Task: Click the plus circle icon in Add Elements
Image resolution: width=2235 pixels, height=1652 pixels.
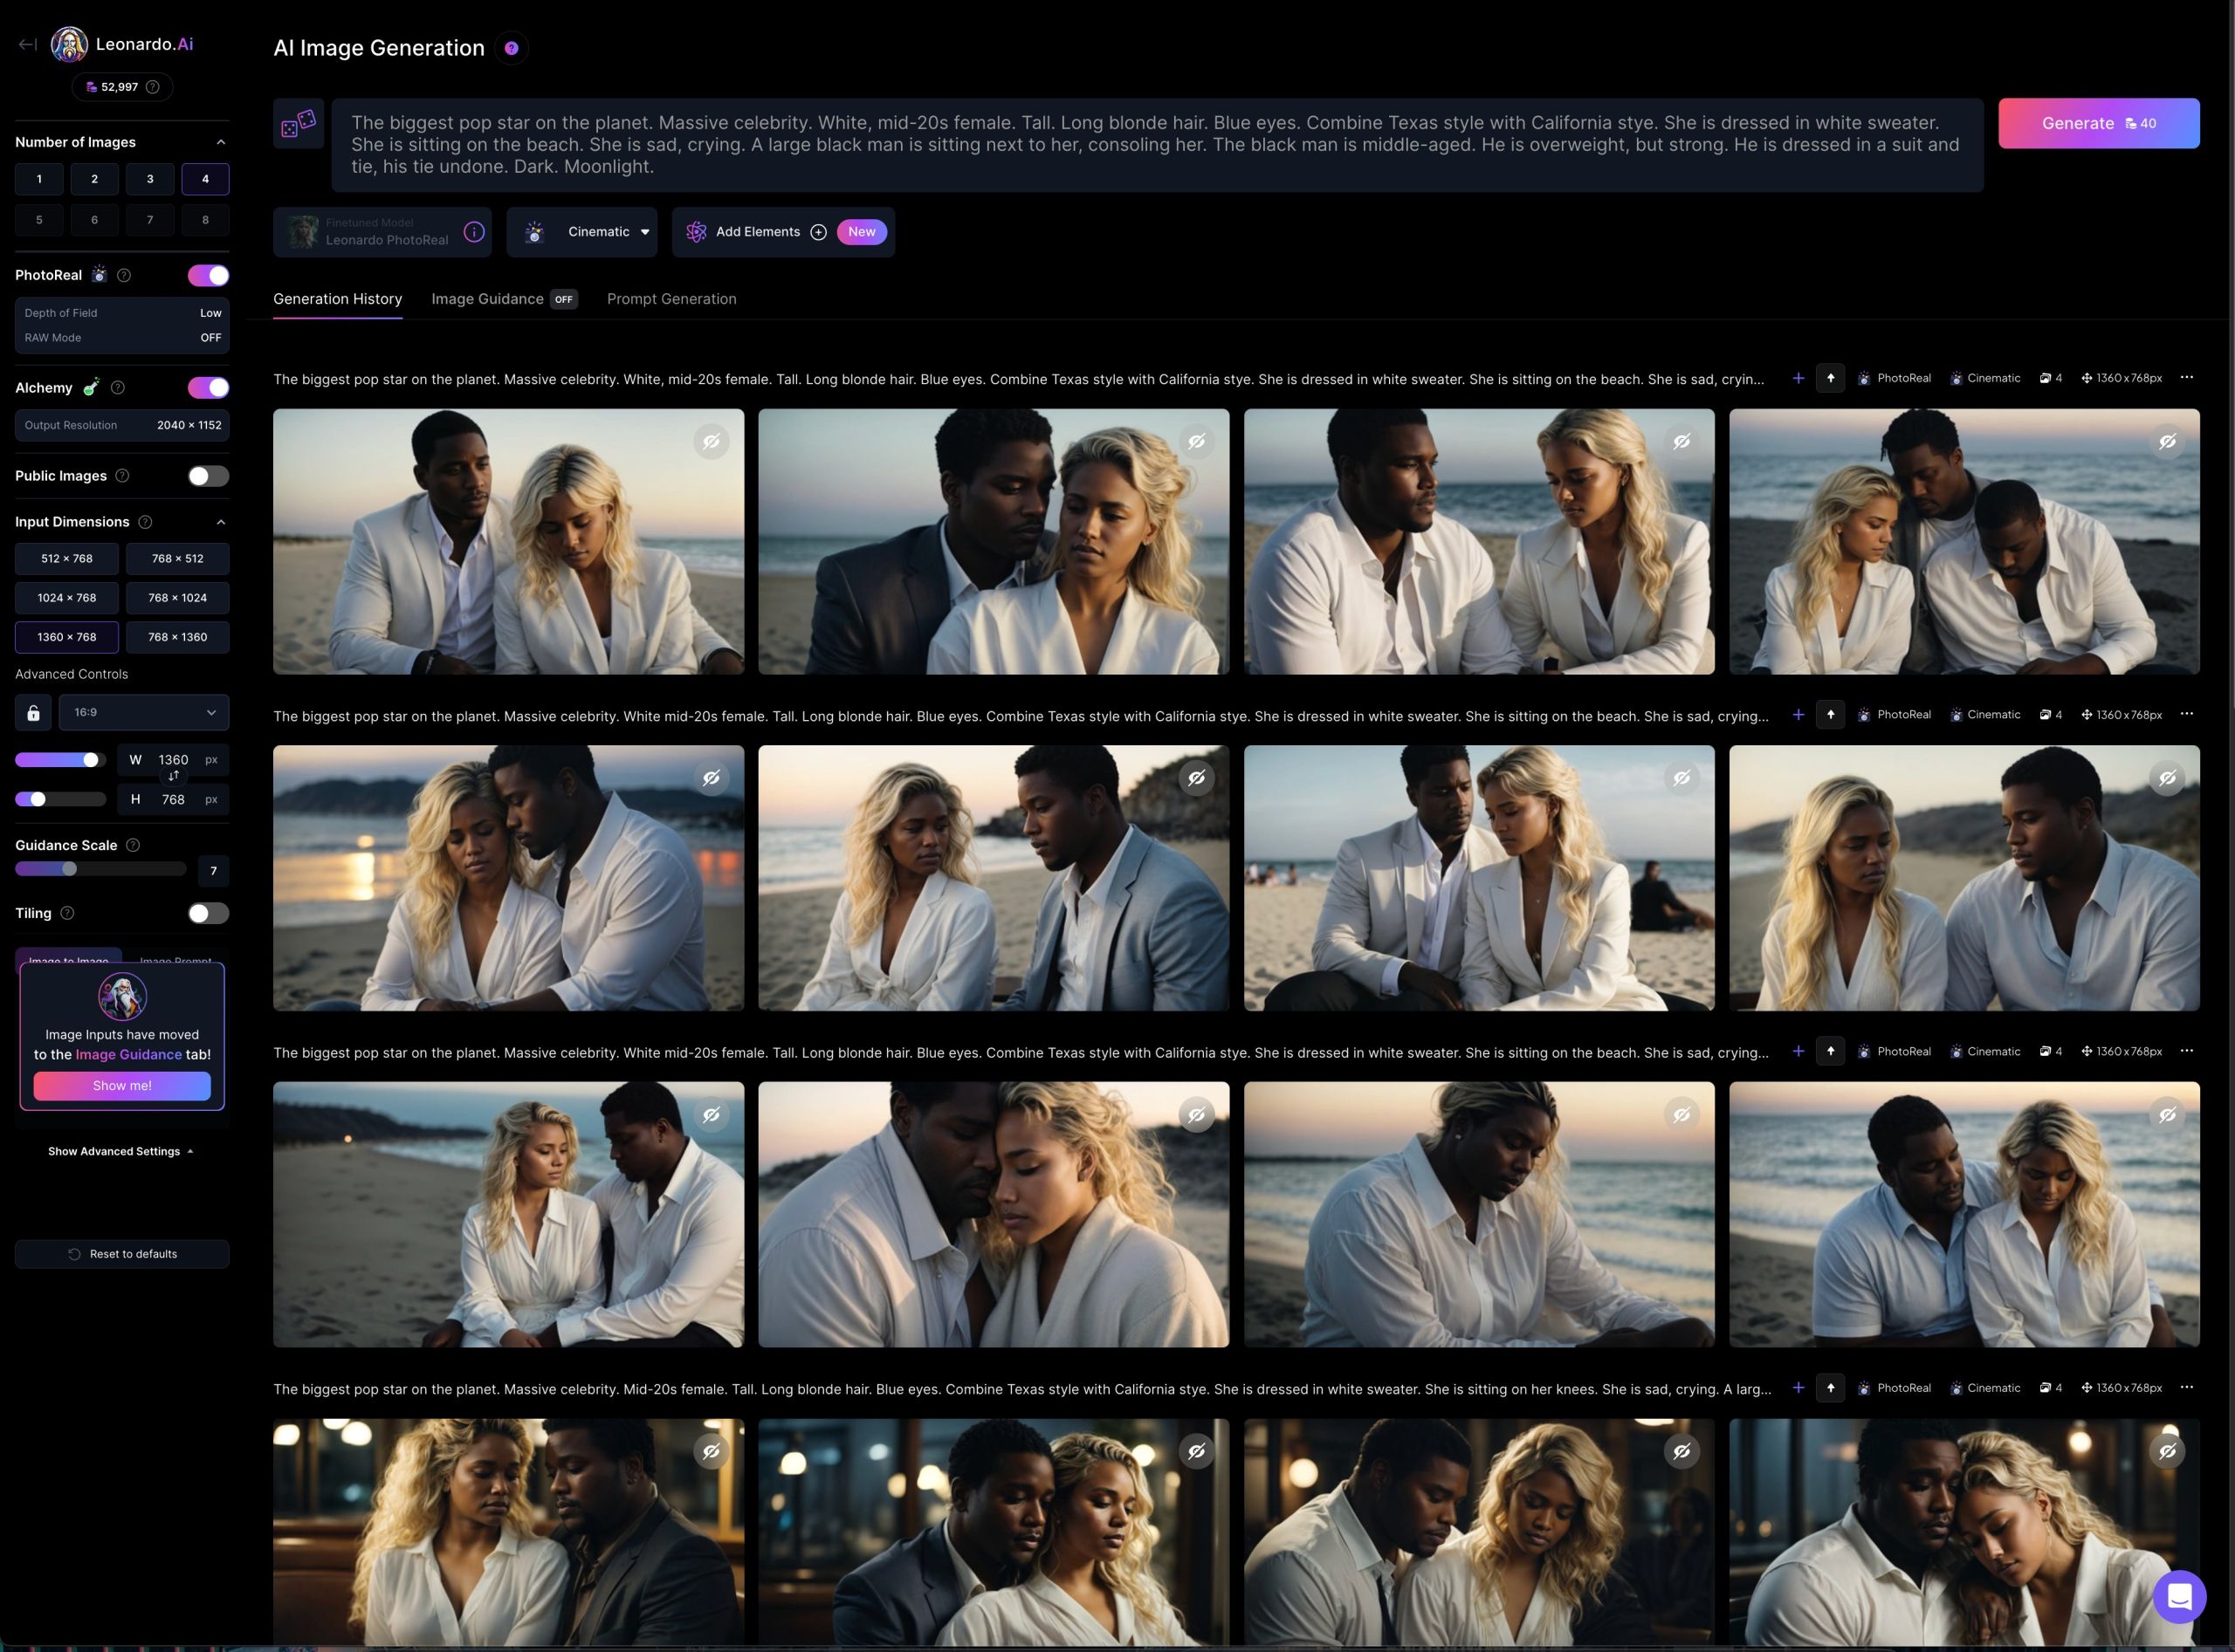Action: [818, 232]
